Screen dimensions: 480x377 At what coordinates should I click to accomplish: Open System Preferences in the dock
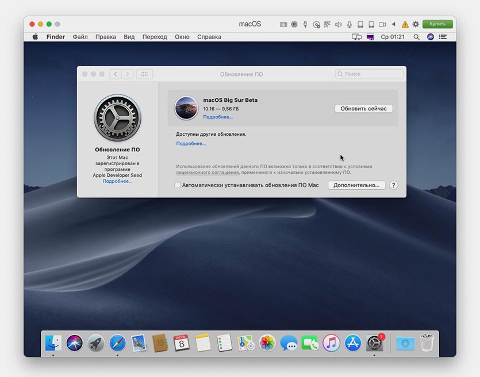374,343
